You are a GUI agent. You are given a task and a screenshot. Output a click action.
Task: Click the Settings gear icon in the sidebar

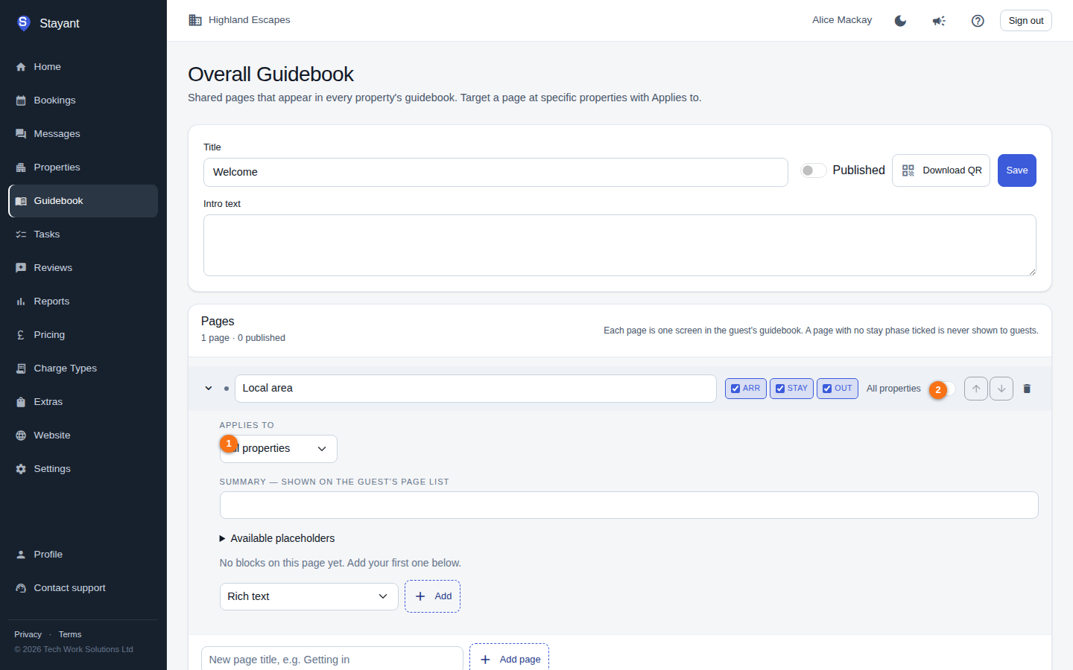21,469
